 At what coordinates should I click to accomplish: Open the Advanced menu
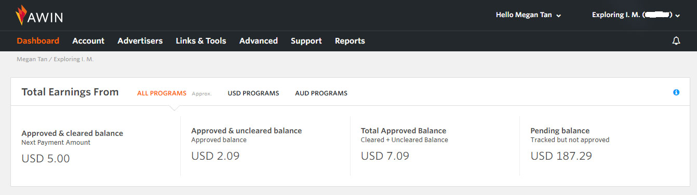click(259, 40)
